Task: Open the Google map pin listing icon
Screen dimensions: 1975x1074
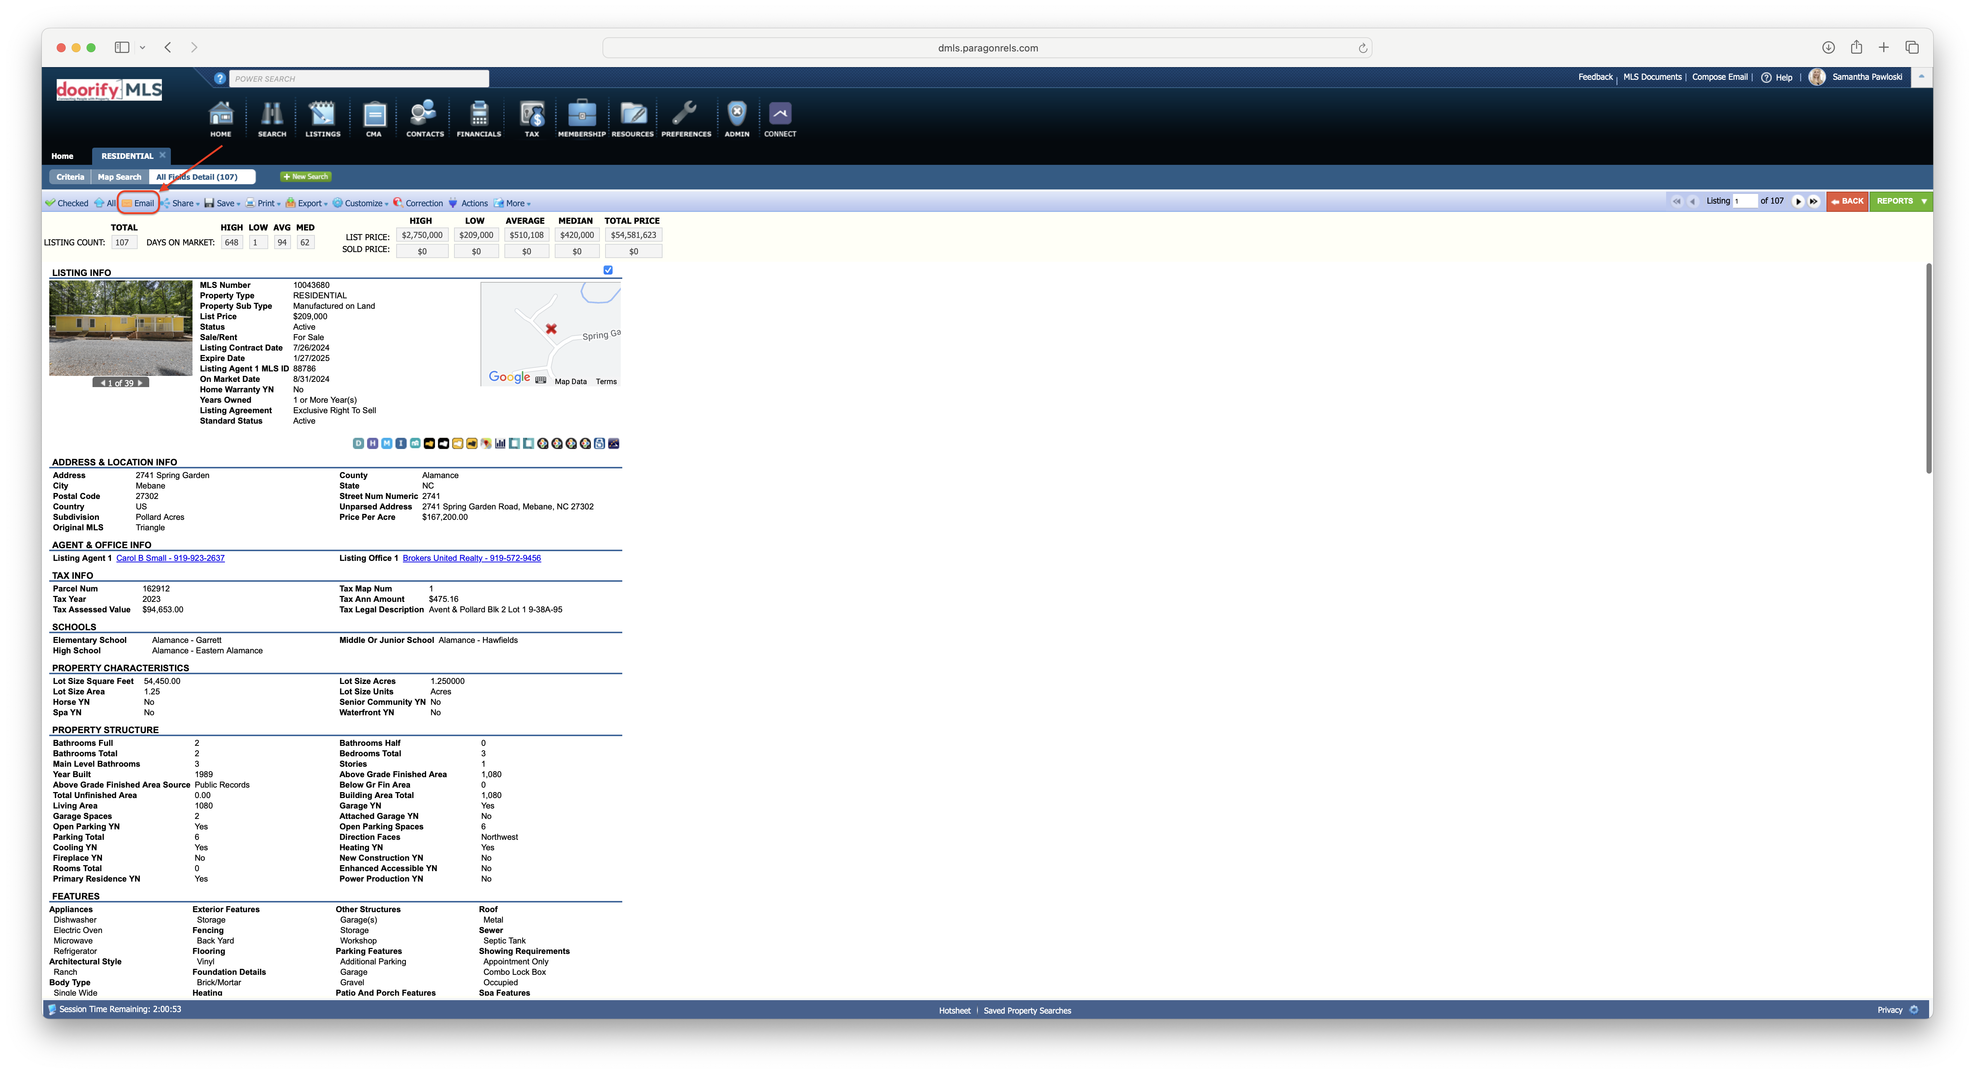Action: click(486, 443)
